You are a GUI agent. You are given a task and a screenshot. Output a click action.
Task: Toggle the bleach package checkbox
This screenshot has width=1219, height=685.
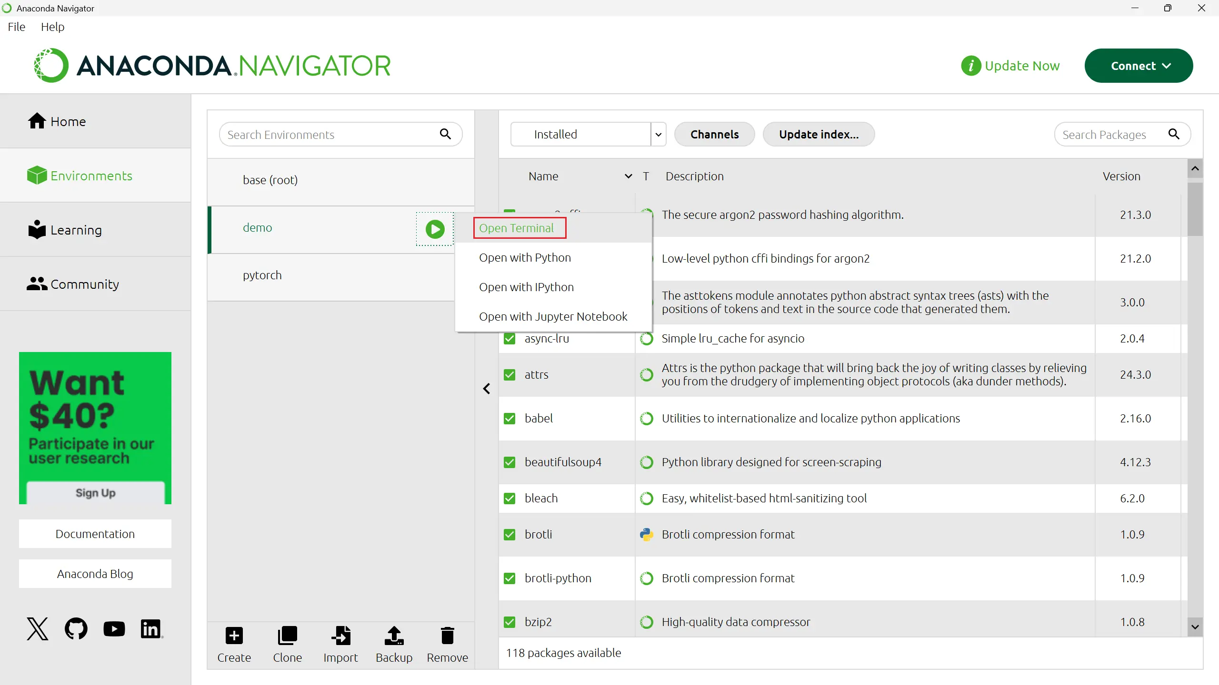coord(510,499)
